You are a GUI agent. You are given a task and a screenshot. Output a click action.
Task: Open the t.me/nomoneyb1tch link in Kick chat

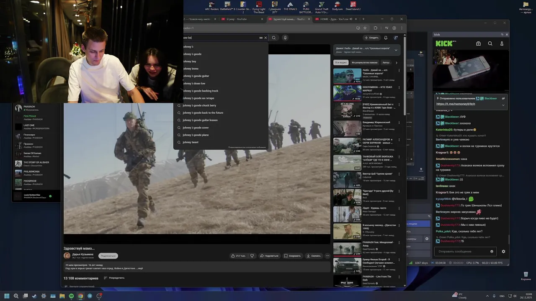click(456, 104)
